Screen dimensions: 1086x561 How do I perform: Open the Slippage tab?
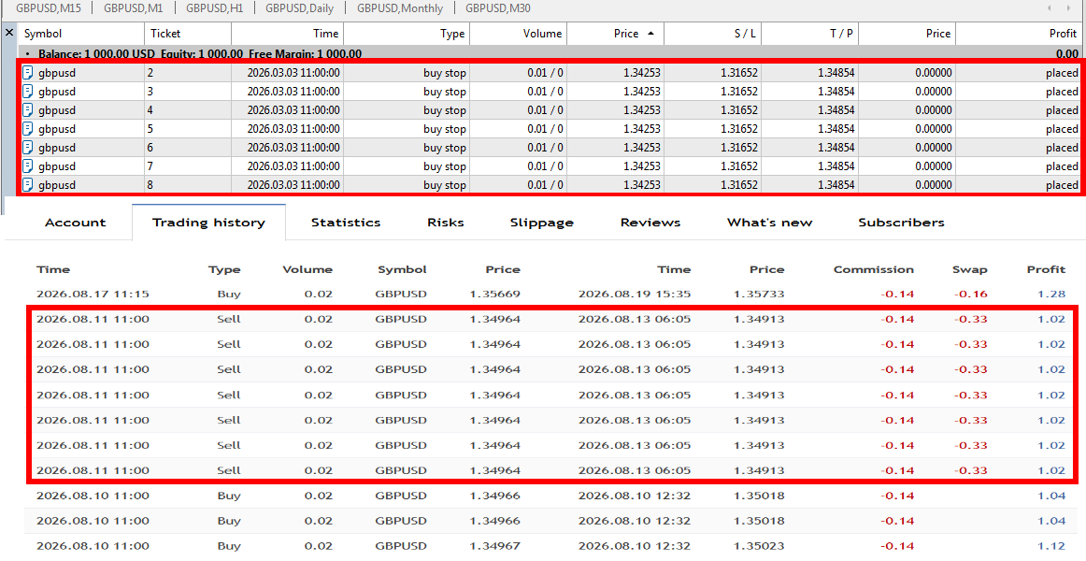tap(542, 223)
